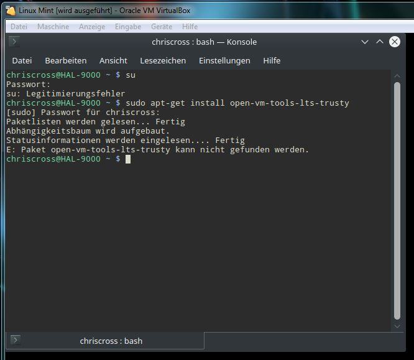This screenshot has width=414, height=360.
Task: Click 'Statusinformationen werden eingelesen.... Fertig' line
Action: pos(126,141)
